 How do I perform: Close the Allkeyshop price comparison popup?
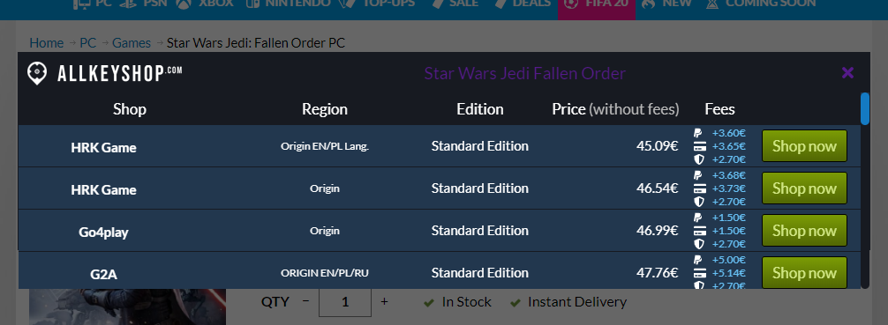[847, 73]
